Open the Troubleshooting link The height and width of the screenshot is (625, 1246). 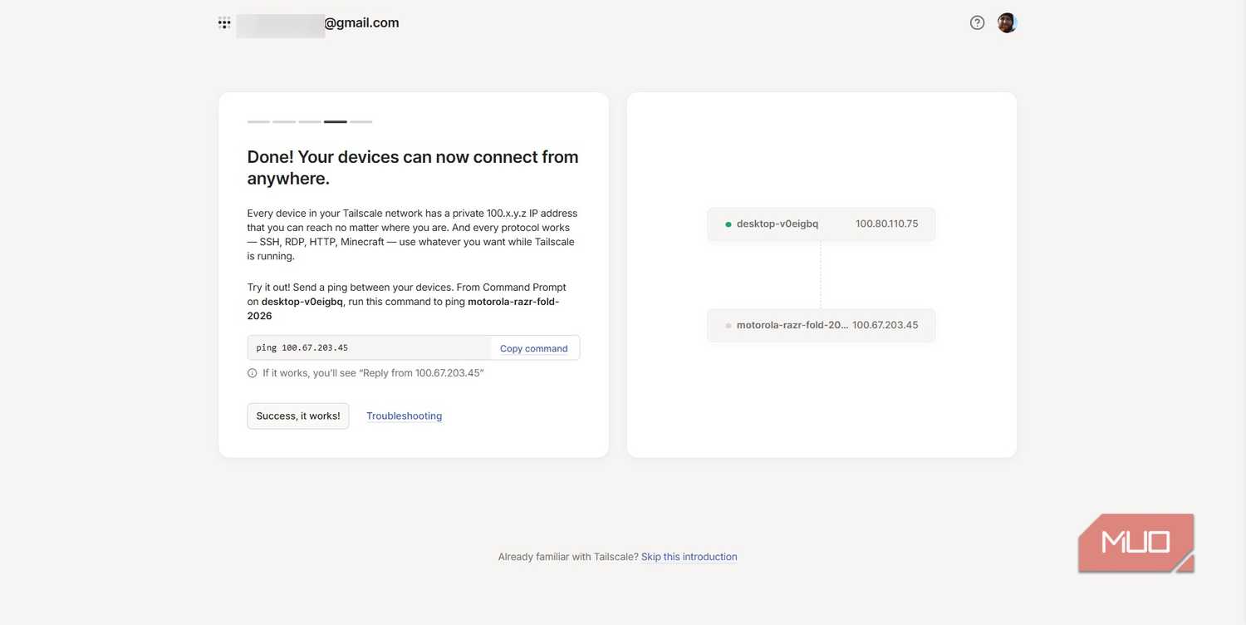tap(405, 416)
